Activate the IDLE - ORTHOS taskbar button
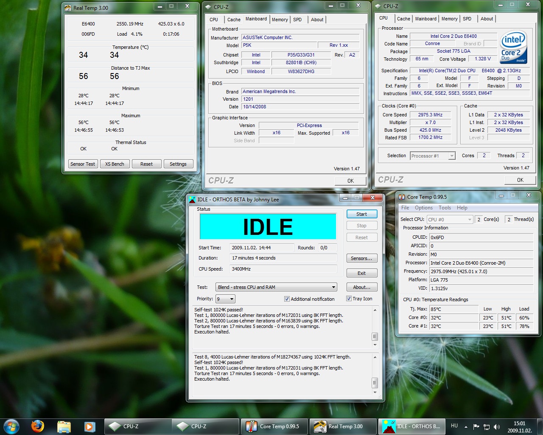543x435 pixels. [412, 426]
